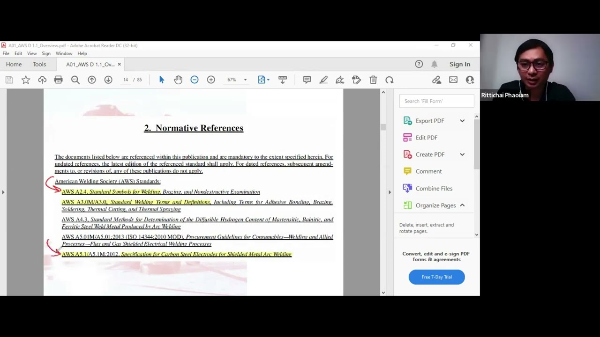Open the fit page options icon
The image size is (600, 337).
263,80
